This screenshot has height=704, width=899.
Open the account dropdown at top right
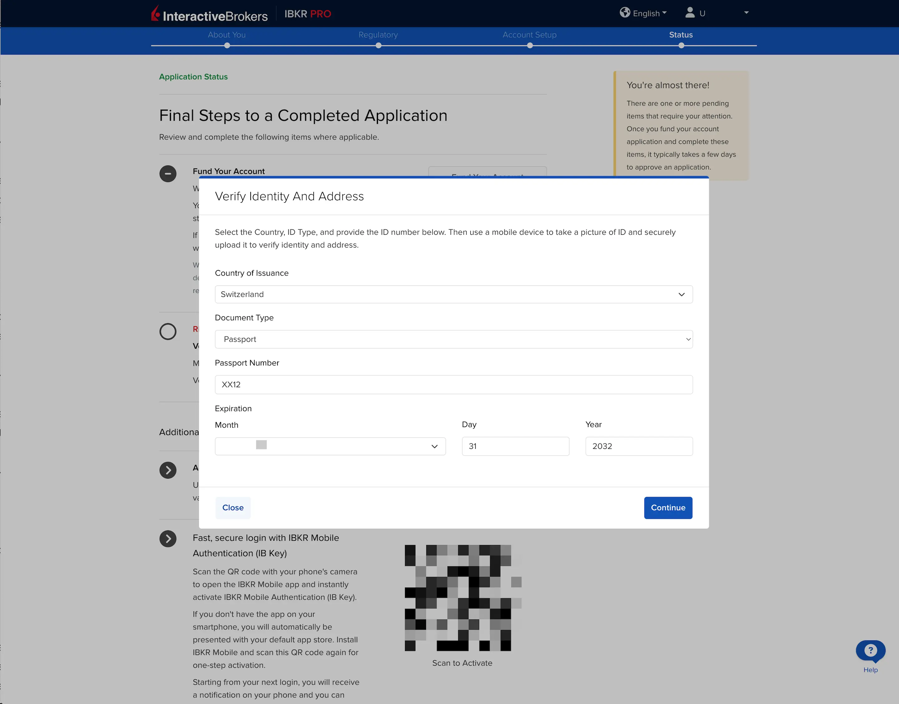point(746,13)
